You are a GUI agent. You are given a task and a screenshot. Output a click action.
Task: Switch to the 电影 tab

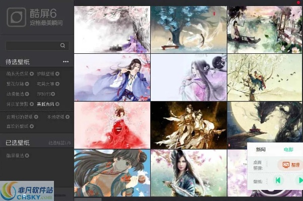point(288,149)
